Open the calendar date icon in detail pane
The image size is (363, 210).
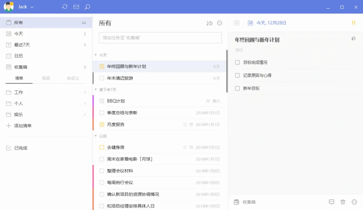pos(250,23)
